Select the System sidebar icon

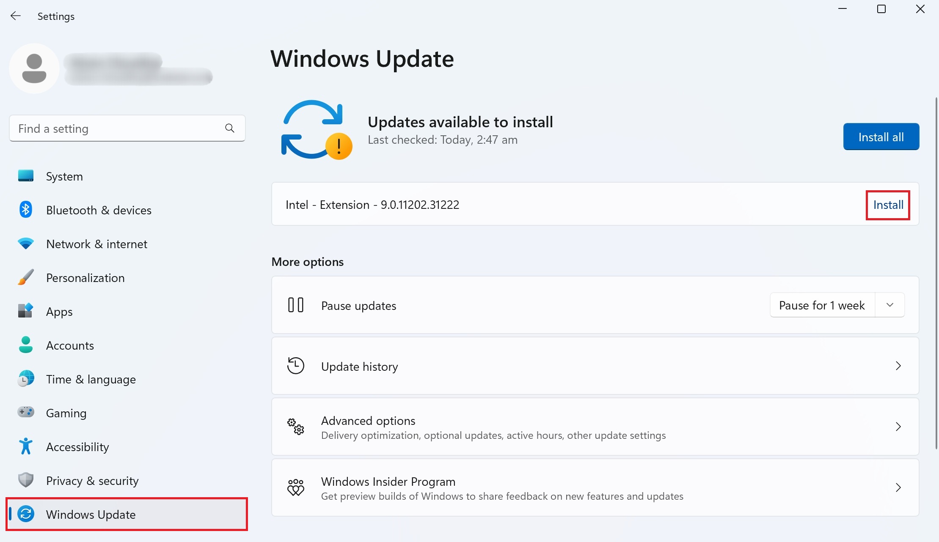tap(25, 176)
